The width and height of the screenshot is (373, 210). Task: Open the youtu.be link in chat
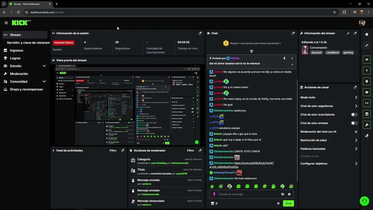(241, 165)
